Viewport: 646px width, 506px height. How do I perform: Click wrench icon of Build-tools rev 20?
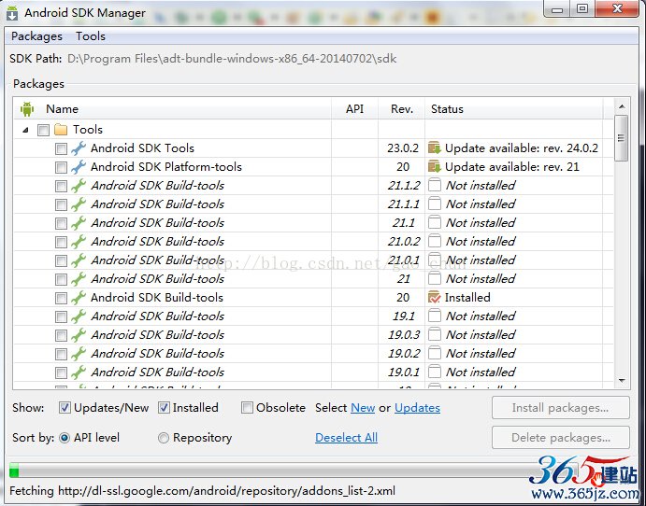click(79, 298)
